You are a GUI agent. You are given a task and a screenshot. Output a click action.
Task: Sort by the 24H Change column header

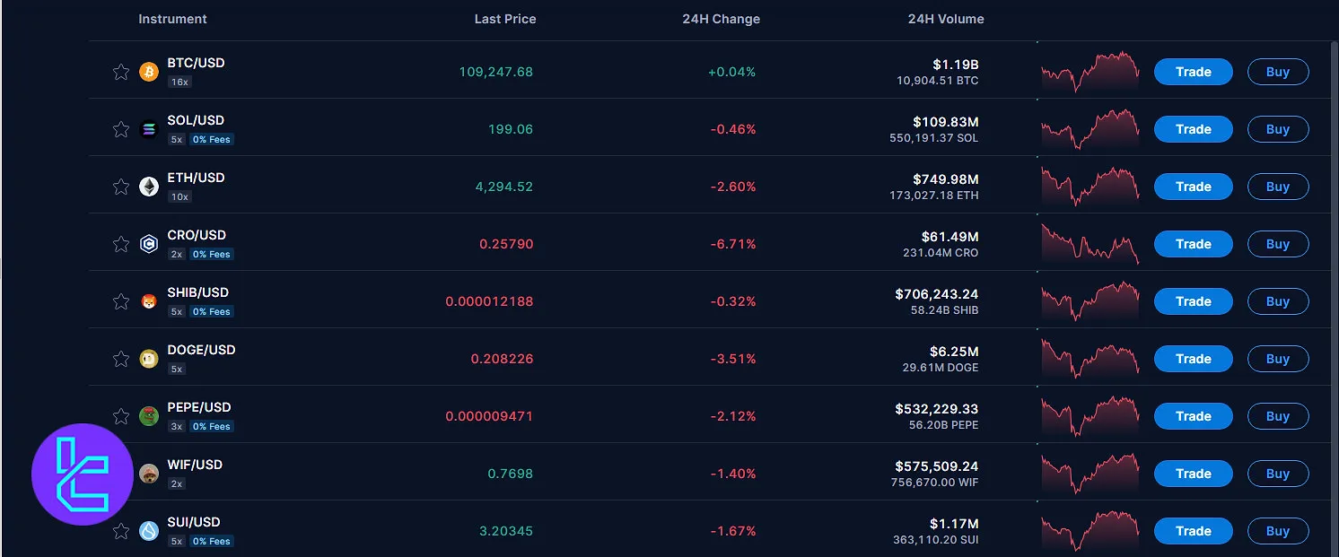click(x=721, y=19)
